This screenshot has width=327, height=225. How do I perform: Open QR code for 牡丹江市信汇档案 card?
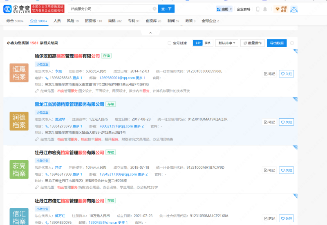click(295, 196)
